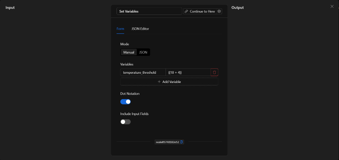Click the Mode section label

pos(124,44)
